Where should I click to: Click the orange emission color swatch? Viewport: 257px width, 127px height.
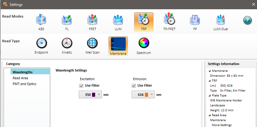tap(146, 95)
